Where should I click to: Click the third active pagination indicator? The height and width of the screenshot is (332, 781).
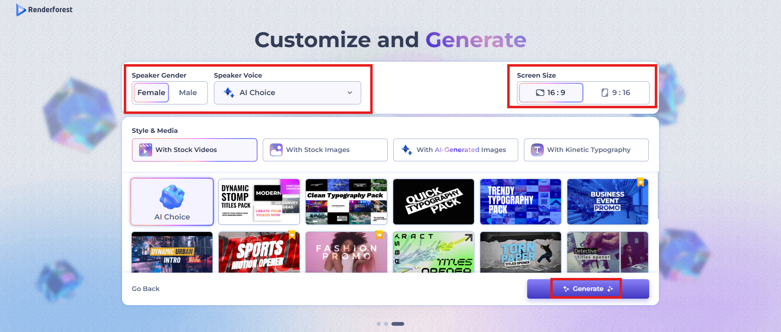point(398,324)
